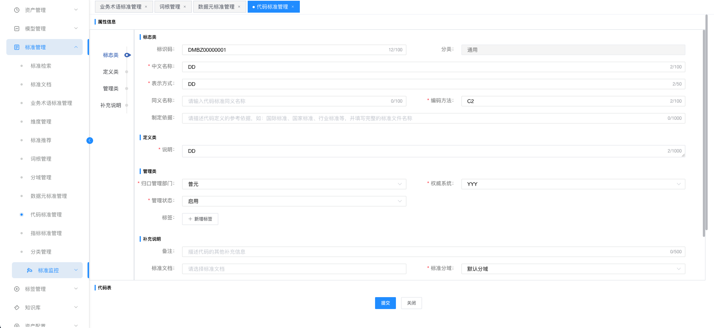Open 指标标准管理 in the sidebar

46,233
